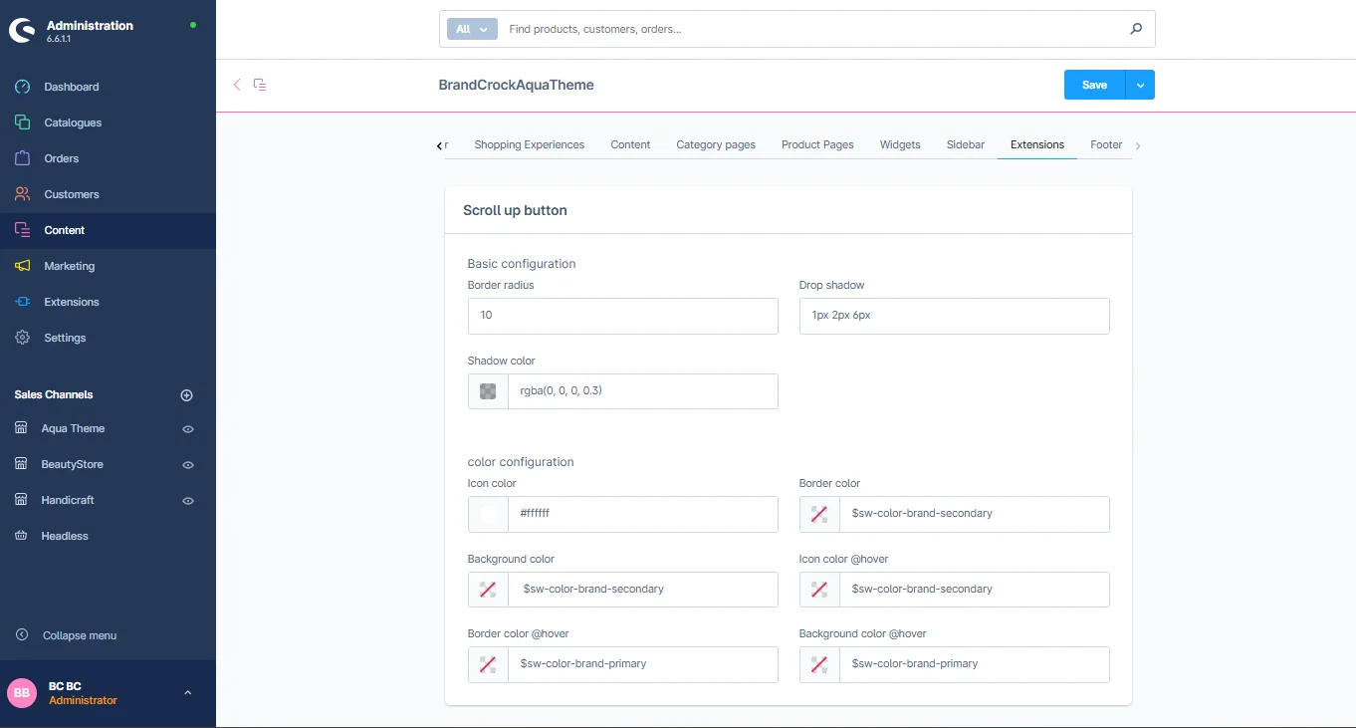
Task: Open Marketing via megaphone icon
Action: (x=22, y=266)
